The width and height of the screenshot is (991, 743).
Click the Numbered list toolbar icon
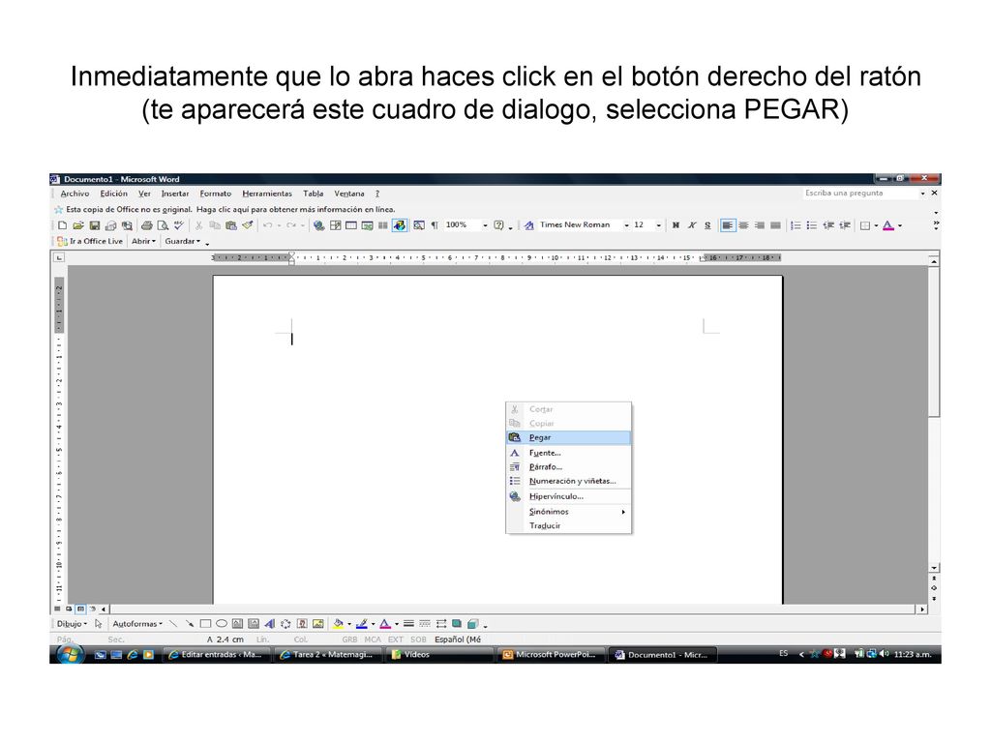[796, 225]
